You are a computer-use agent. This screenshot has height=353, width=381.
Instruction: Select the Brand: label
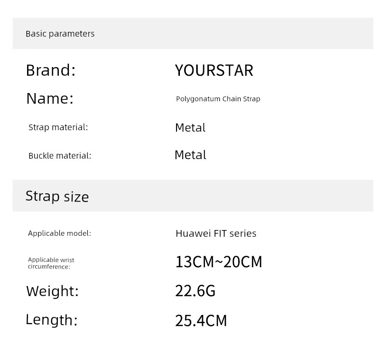pyautogui.click(x=51, y=70)
